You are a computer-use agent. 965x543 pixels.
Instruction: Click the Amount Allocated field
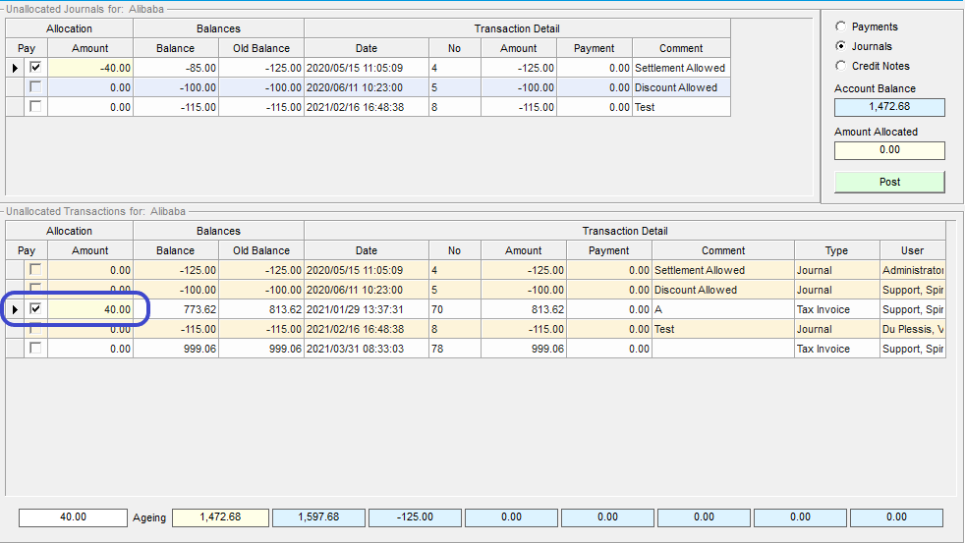click(x=889, y=150)
